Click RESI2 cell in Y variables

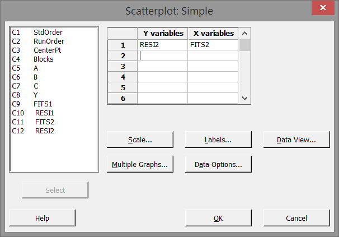(x=162, y=44)
